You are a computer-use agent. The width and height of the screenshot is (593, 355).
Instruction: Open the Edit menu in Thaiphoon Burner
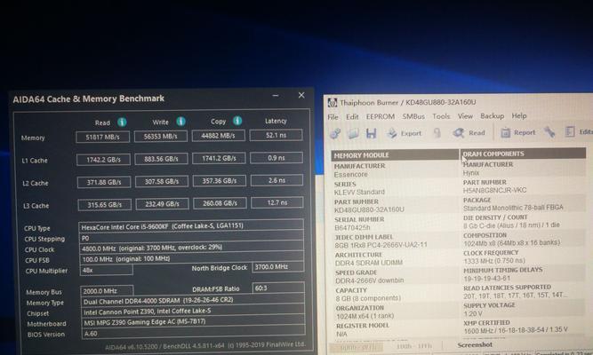pos(352,116)
